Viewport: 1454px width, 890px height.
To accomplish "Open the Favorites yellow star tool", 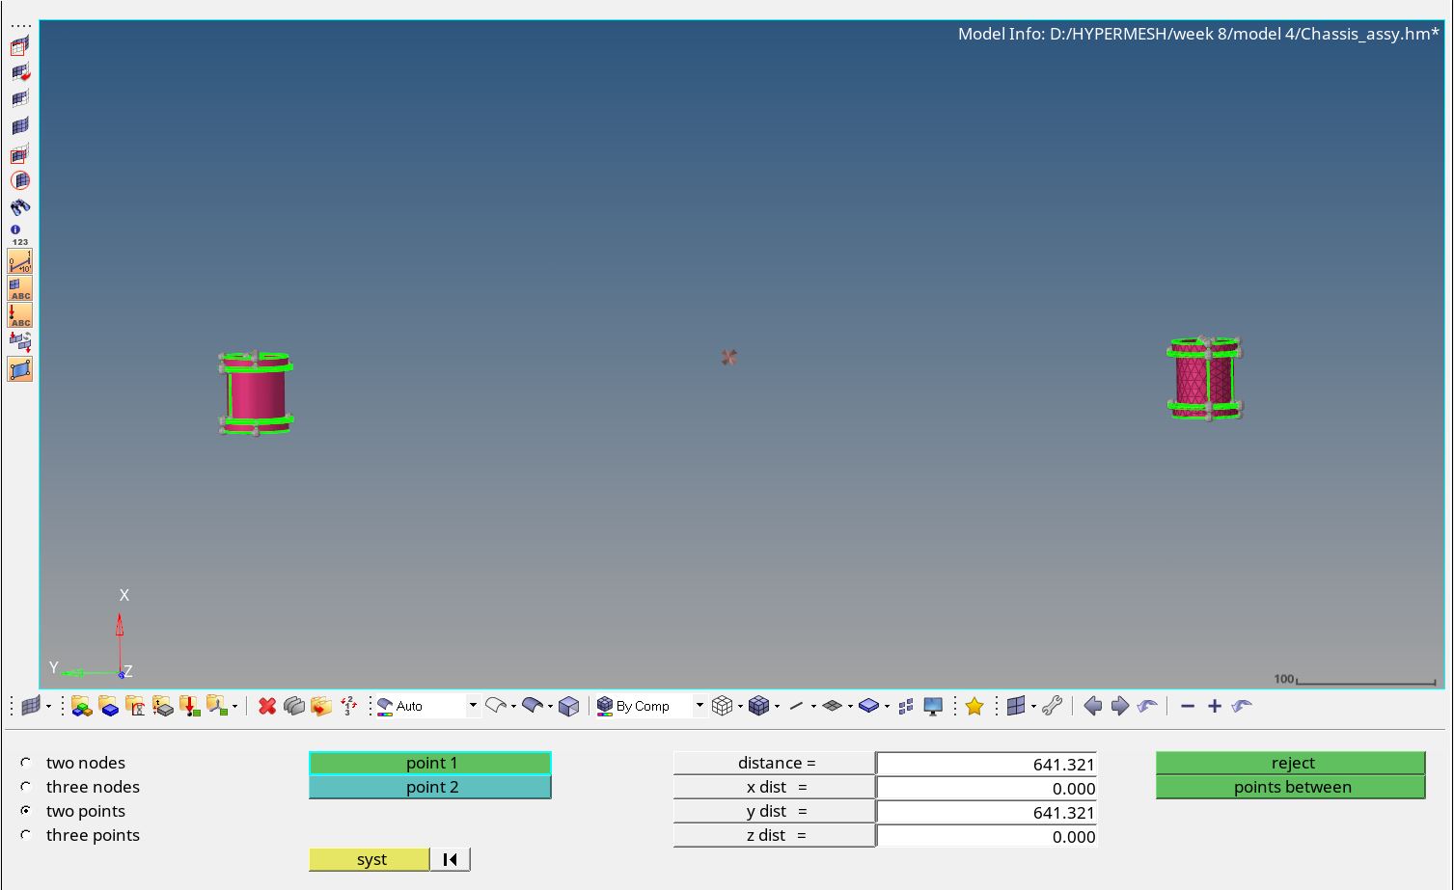I will (974, 706).
